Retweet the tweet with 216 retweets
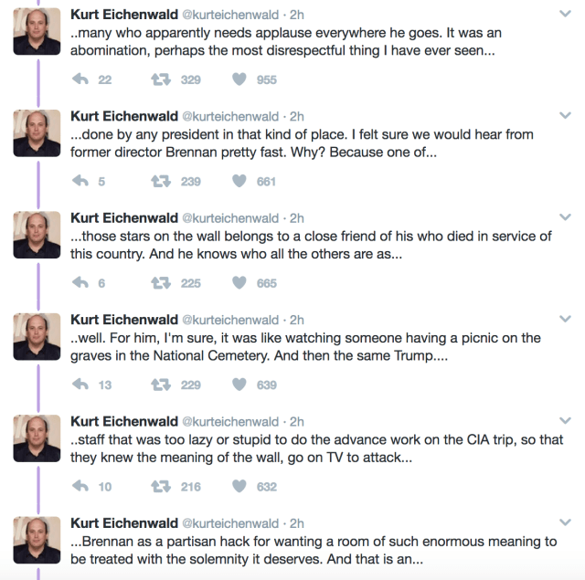 tap(159, 487)
